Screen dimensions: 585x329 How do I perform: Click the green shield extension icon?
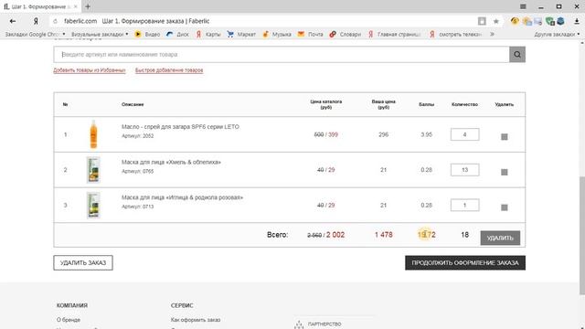tap(549, 21)
